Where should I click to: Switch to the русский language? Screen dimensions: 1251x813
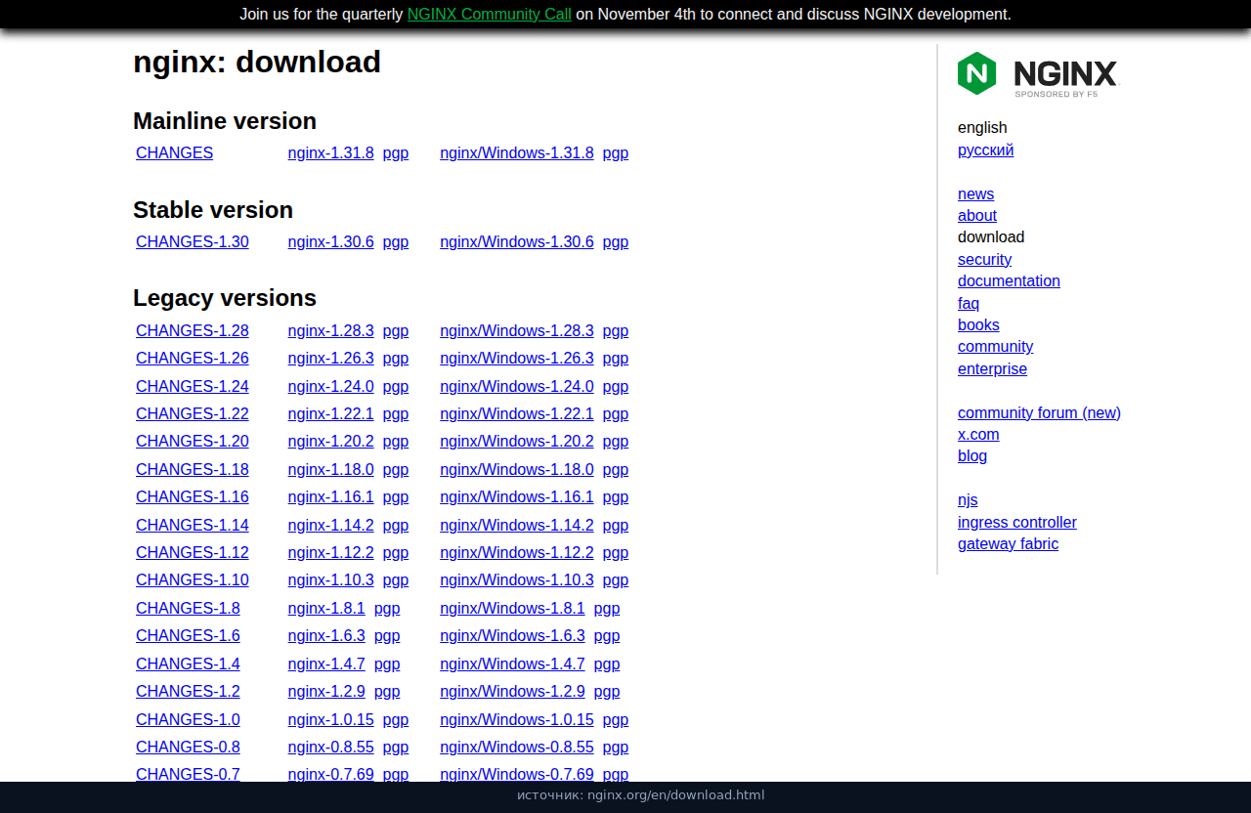pos(985,150)
